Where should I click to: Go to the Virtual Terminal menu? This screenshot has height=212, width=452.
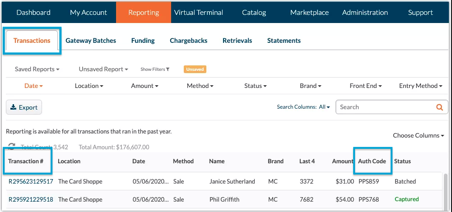[198, 12]
